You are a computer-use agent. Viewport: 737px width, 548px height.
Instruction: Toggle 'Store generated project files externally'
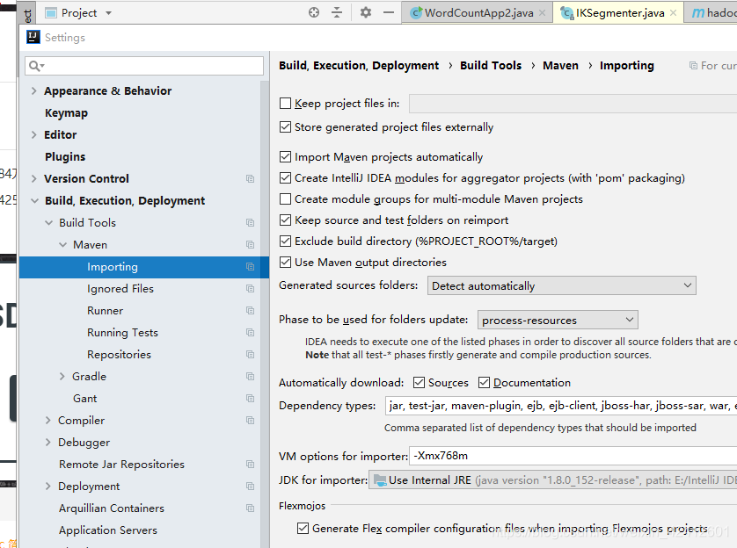pyautogui.click(x=285, y=127)
